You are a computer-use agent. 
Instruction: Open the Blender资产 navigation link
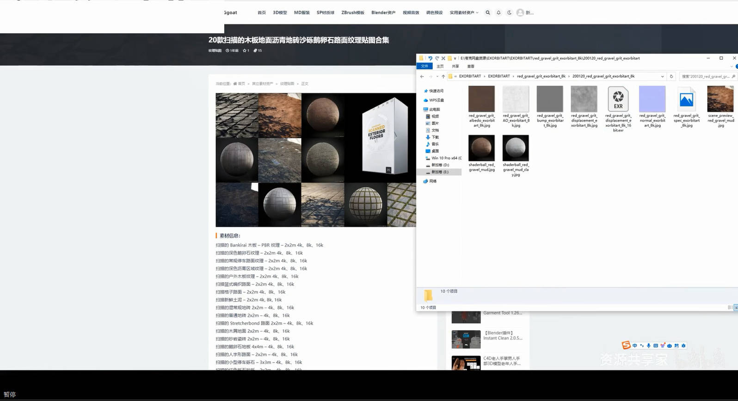[383, 13]
